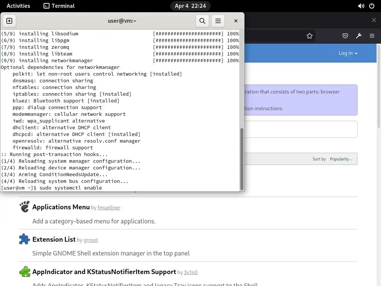This screenshot has width=381, height=286.
Task: Click the extensions search field behind terminal
Action: tap(301, 129)
